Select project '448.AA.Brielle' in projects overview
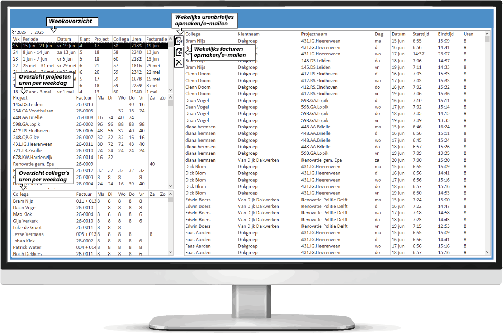503x333 pixels. [28, 117]
